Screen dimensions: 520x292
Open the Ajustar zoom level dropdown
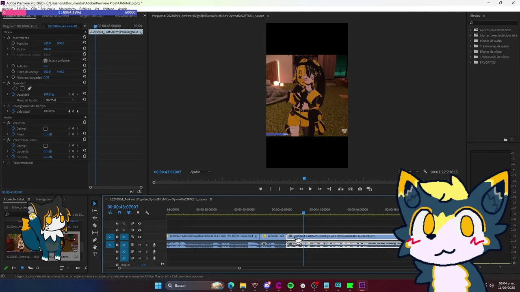click(200, 172)
